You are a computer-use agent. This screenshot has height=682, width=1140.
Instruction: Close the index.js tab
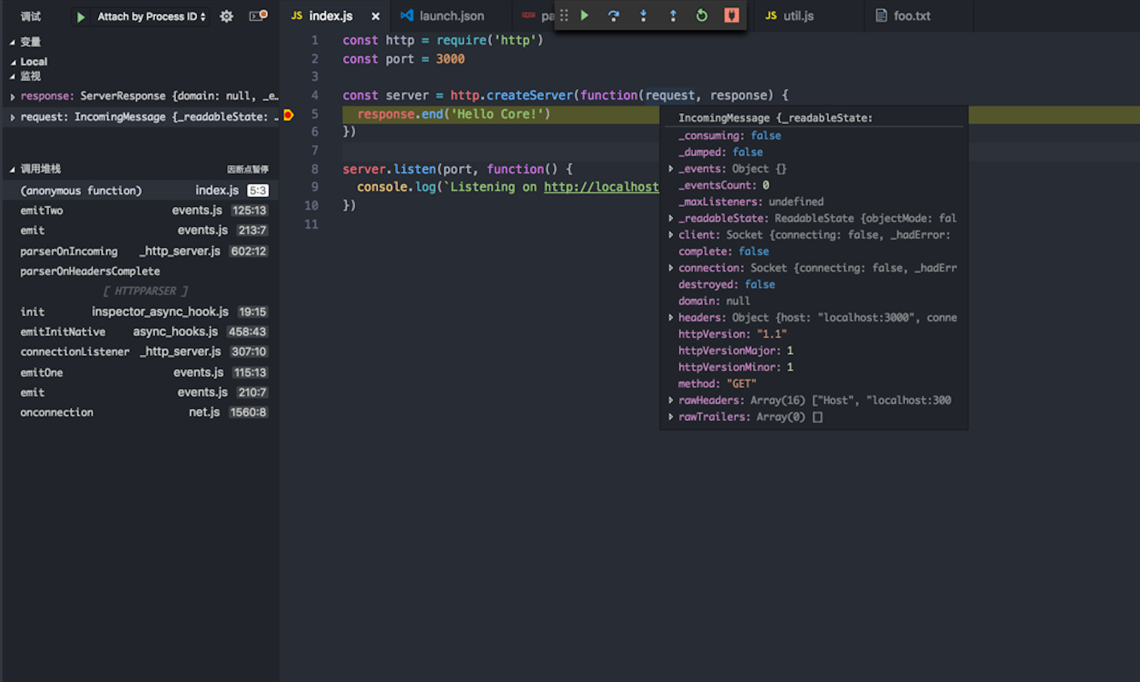pos(376,17)
